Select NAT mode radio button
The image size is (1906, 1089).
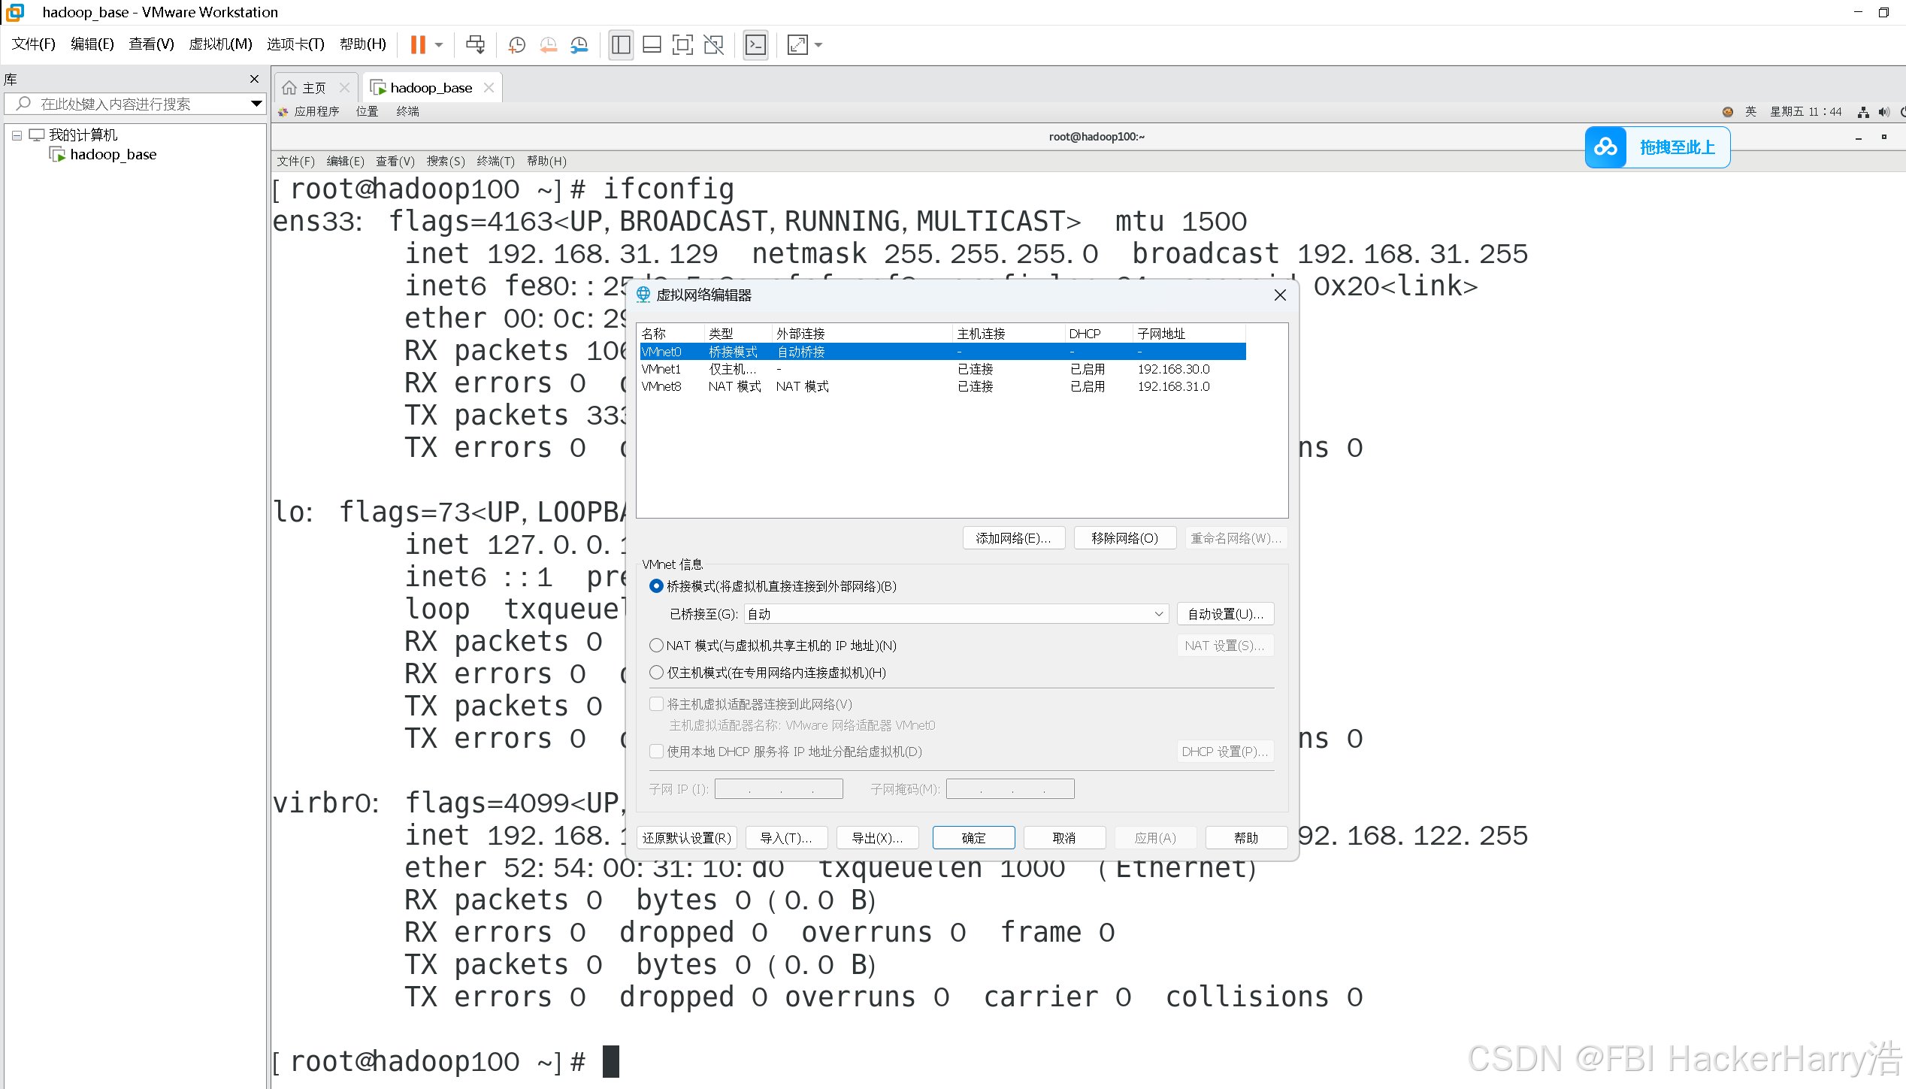[656, 646]
